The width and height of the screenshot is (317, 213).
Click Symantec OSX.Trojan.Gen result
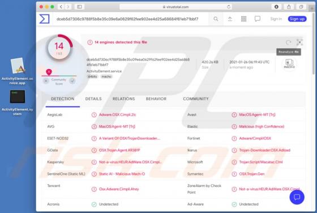[x=252, y=174]
